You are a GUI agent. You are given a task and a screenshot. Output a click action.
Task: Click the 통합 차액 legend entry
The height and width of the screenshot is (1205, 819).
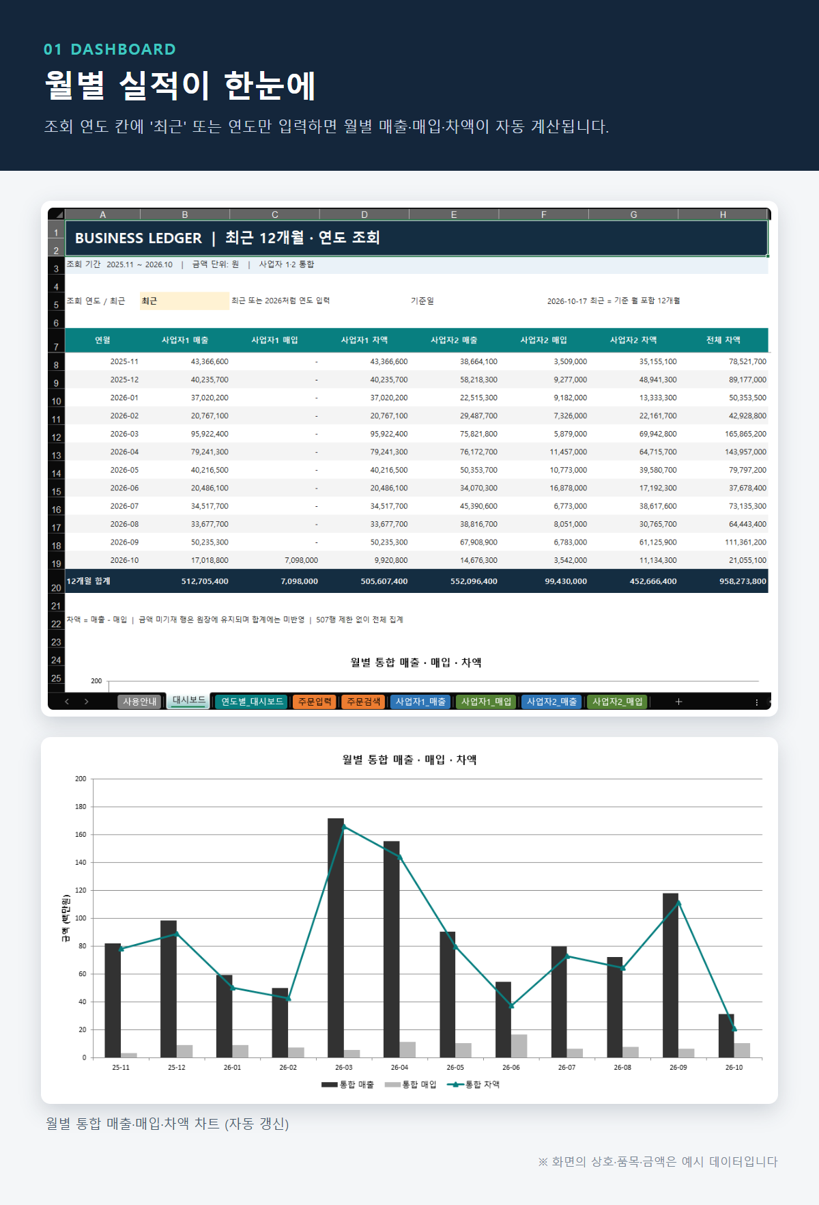coord(473,1085)
